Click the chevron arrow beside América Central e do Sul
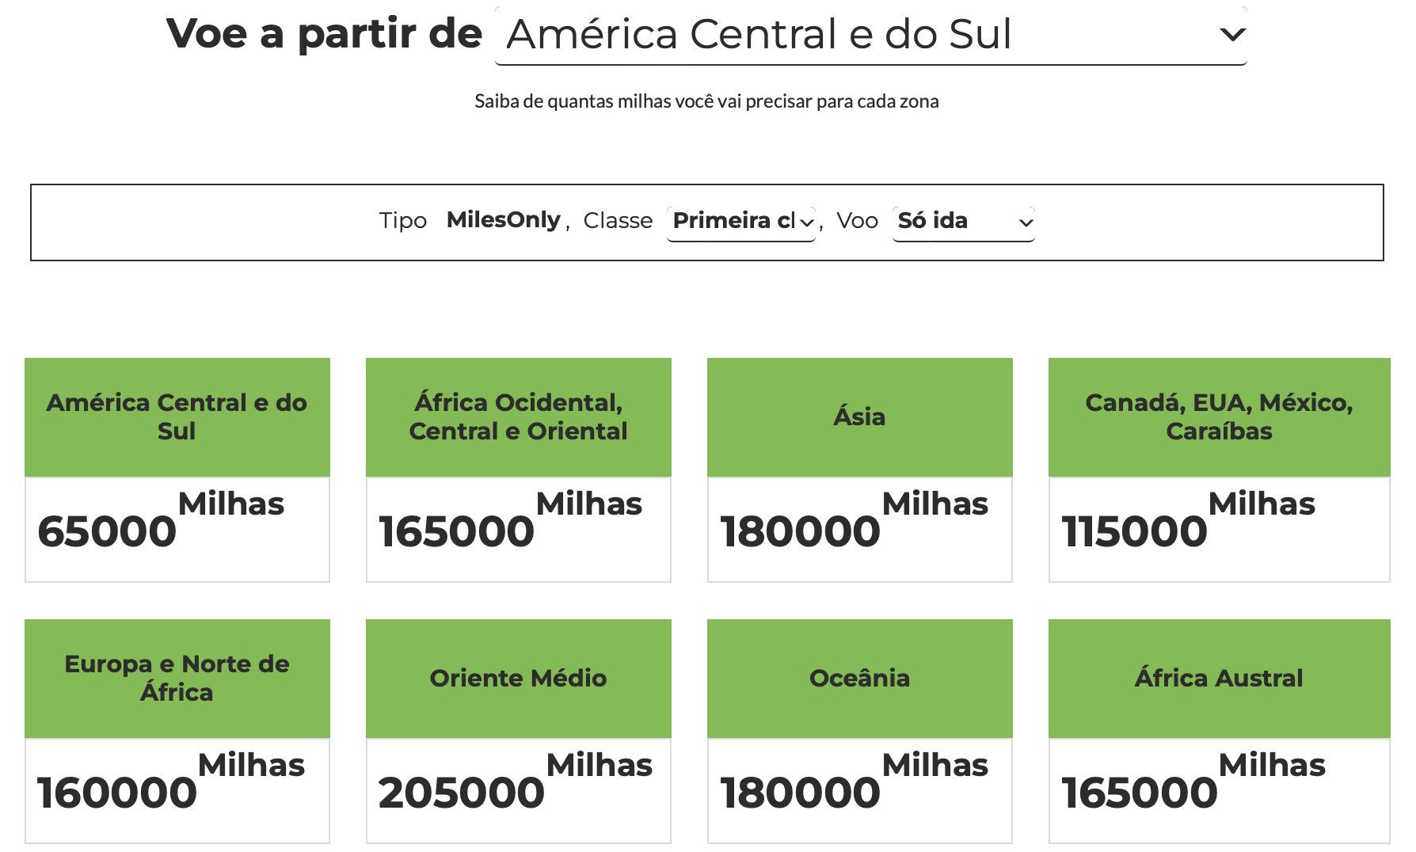The image size is (1416, 852). tap(1232, 35)
